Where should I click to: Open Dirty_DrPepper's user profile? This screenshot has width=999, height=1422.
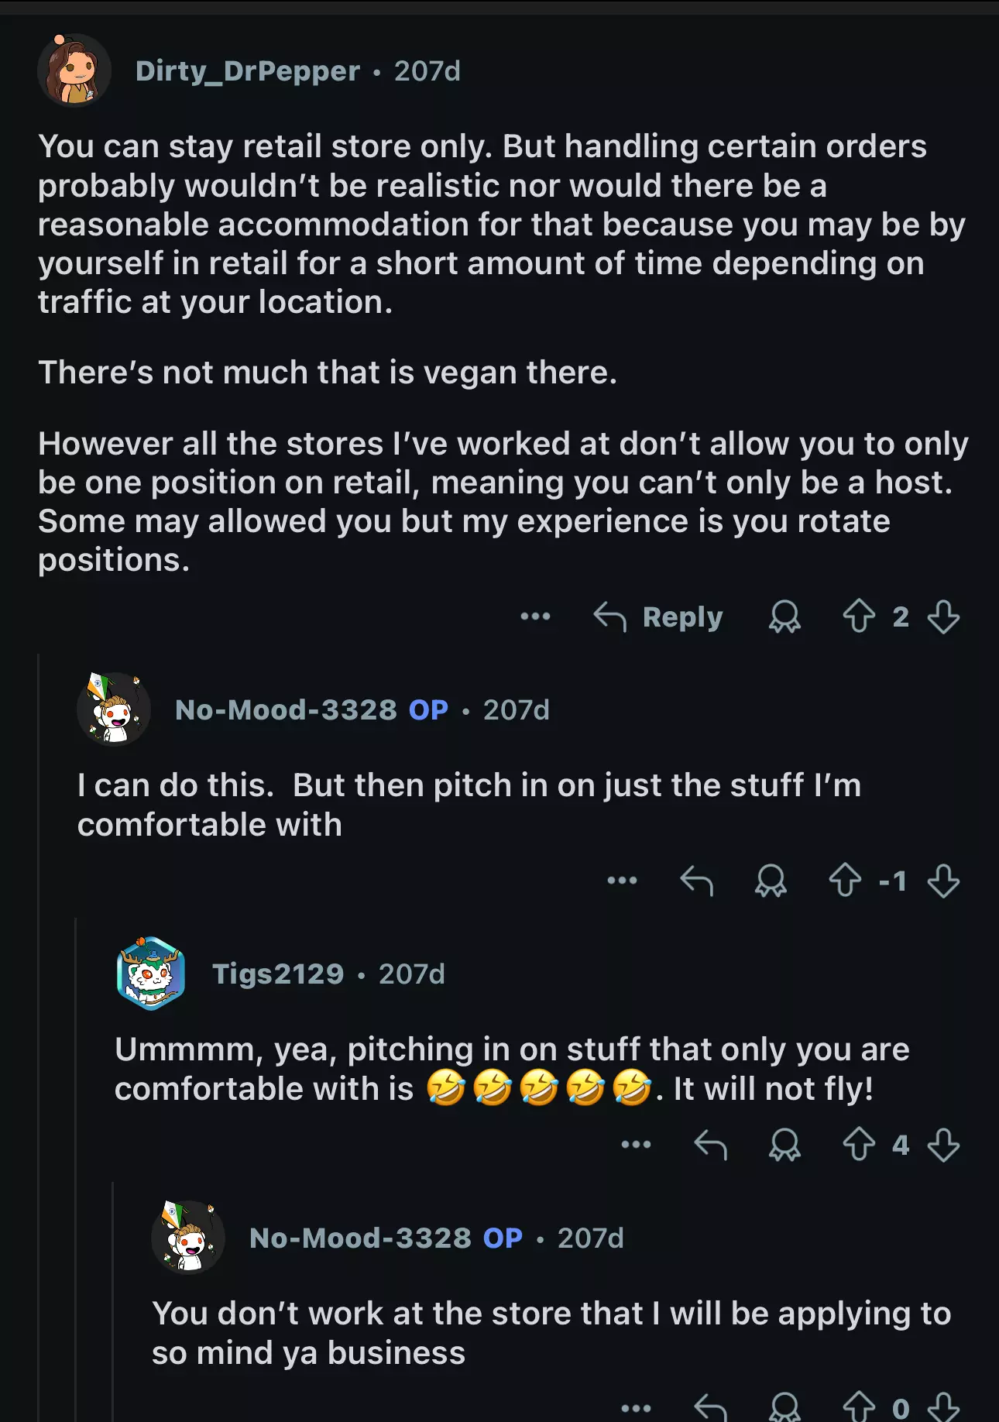coord(247,71)
